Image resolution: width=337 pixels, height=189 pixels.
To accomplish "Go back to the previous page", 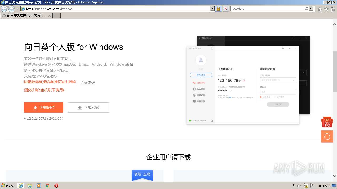I will 4,9.
